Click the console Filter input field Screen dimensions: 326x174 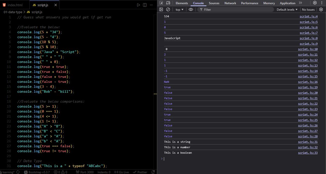235,10
